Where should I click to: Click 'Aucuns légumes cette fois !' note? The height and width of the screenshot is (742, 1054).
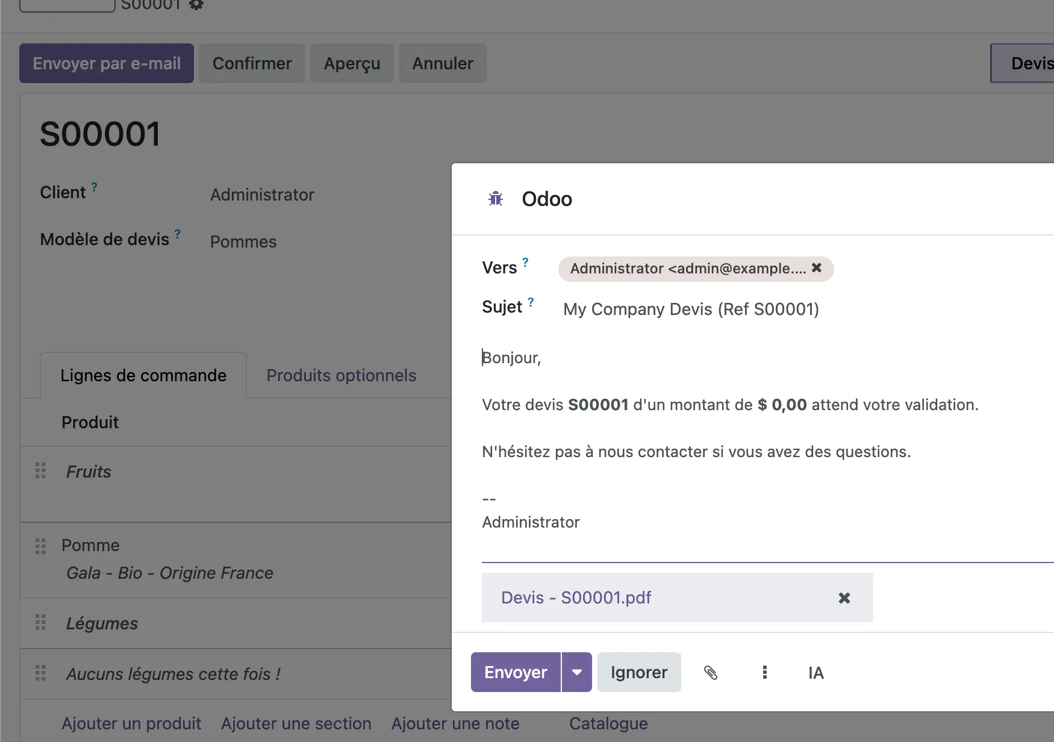click(173, 674)
